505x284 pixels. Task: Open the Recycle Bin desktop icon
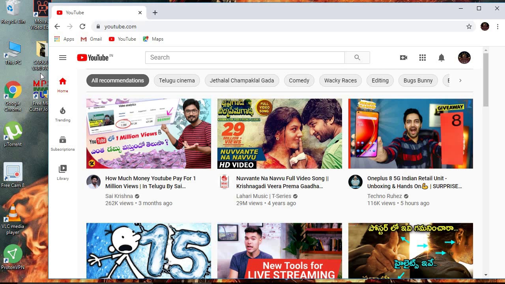click(x=13, y=13)
